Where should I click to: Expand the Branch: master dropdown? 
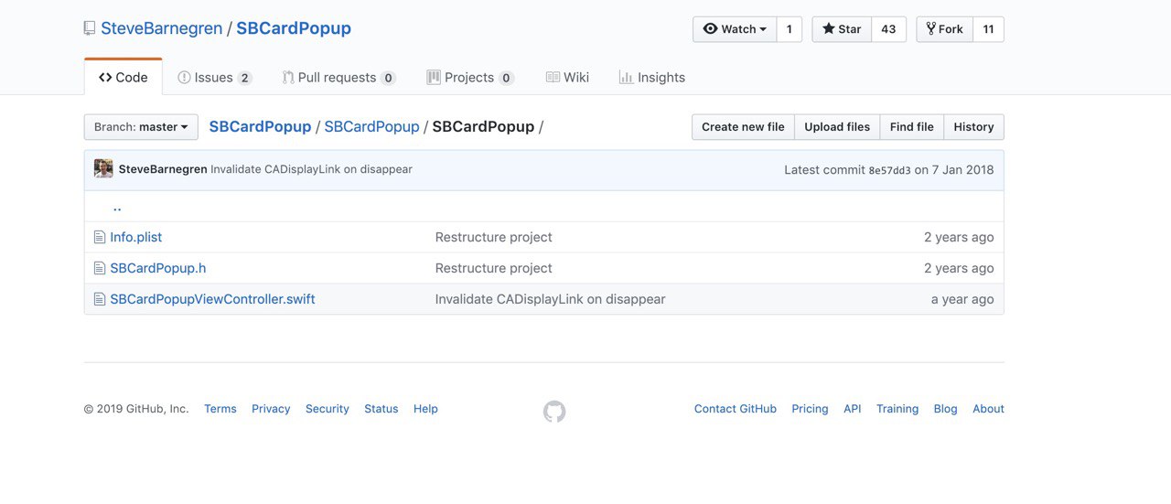point(141,127)
